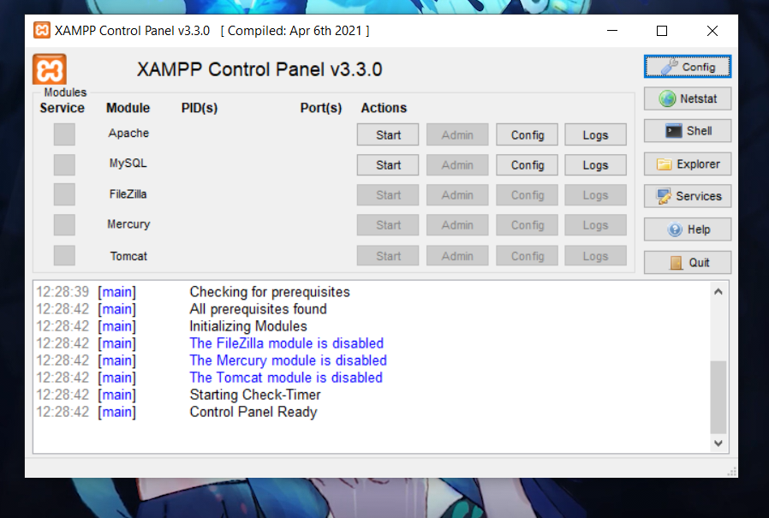The width and height of the screenshot is (769, 518).
Task: View Apache Logs
Action: [595, 135]
